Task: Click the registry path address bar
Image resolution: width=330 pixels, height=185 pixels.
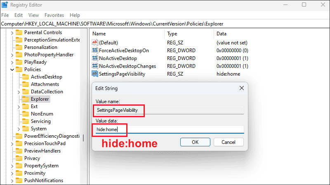Action: [x=165, y=24]
